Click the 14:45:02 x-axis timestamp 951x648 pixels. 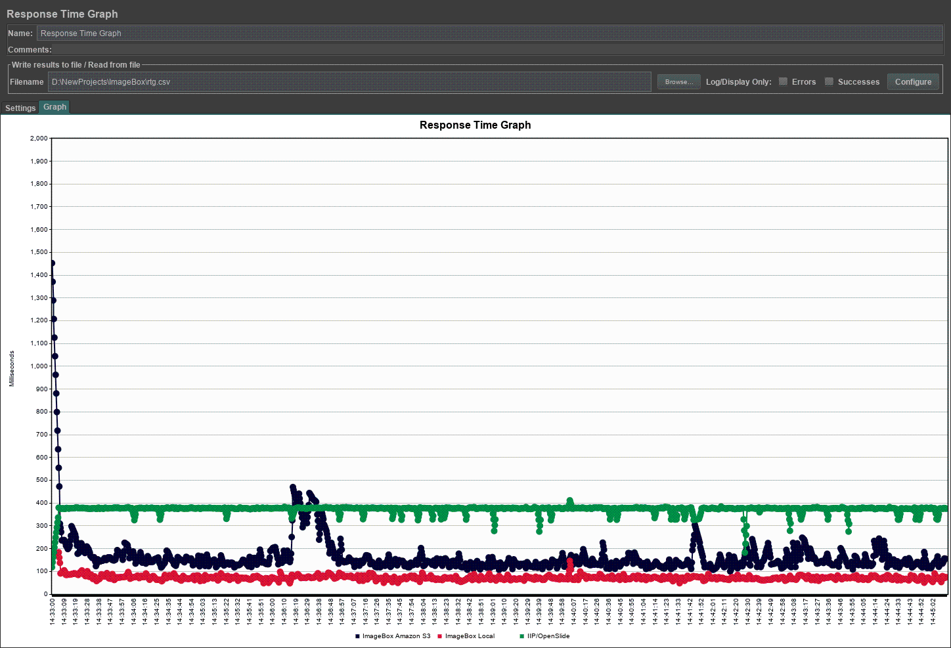point(933,612)
